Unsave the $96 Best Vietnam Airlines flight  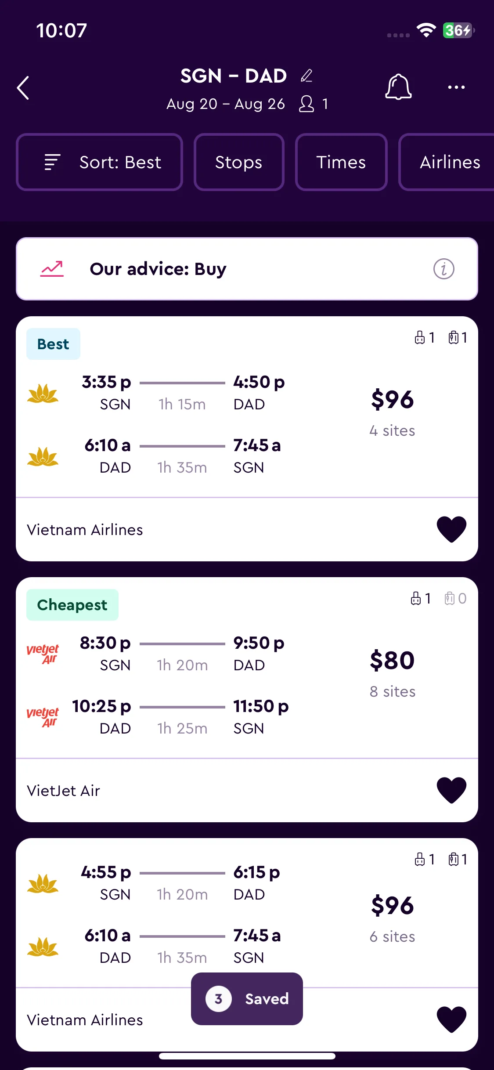click(451, 529)
